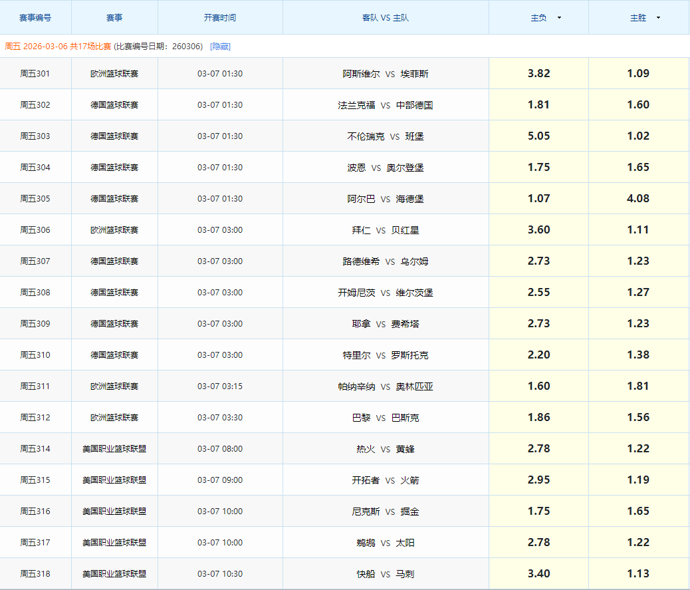Select 主胜 odds 1.19 for 周五315
This screenshot has width=690, height=590.
(638, 480)
